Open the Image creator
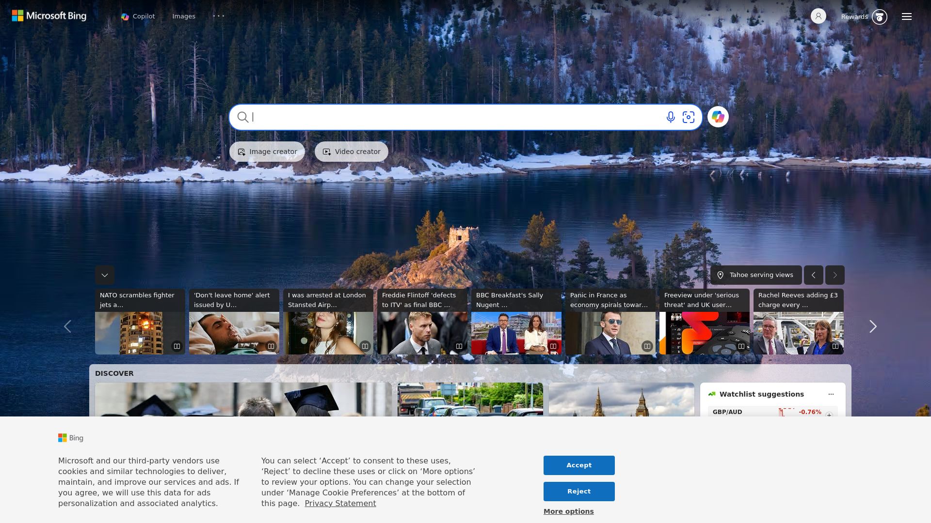Viewport: 931px width, 523px height. pyautogui.click(x=267, y=151)
